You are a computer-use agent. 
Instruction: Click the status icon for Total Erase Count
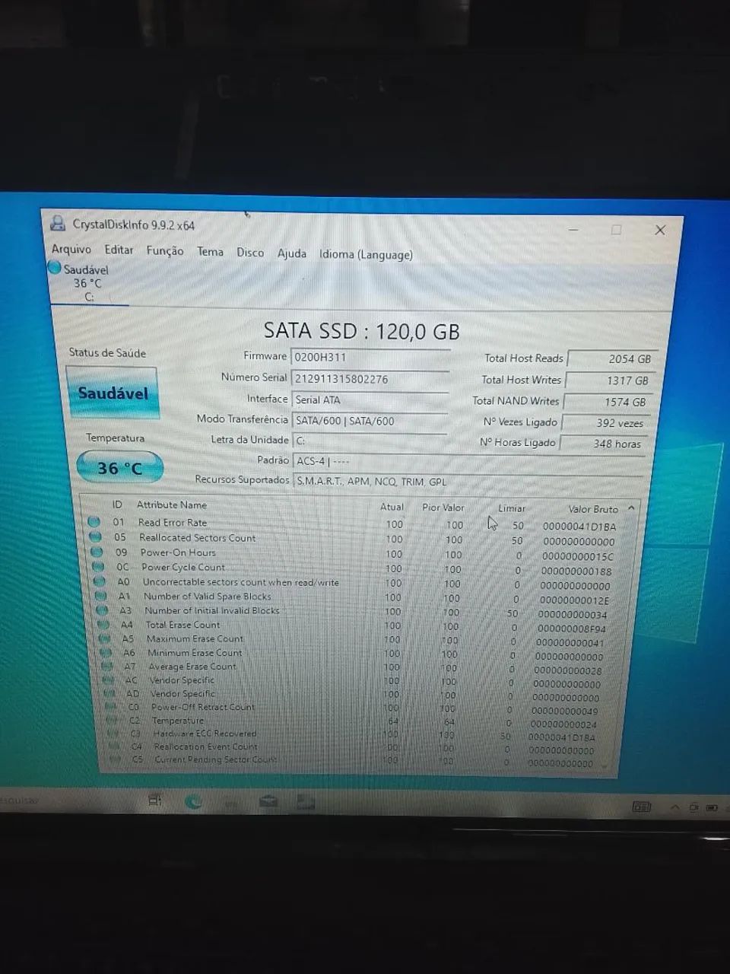pos(104,625)
